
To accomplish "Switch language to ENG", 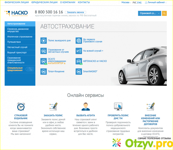I will tap(139, 2).
